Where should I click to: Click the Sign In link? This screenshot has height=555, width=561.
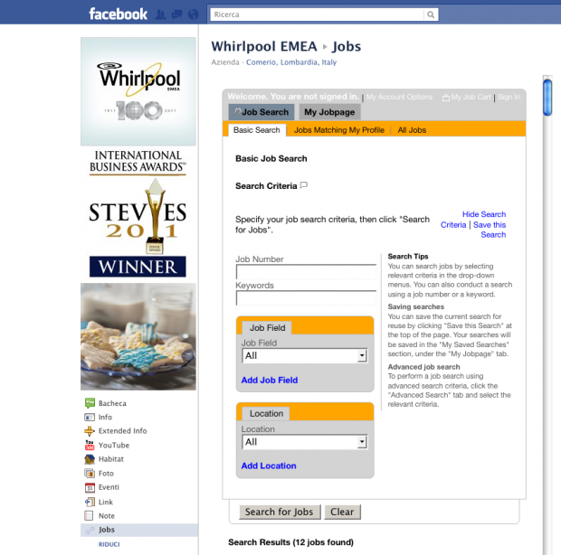pyautogui.click(x=509, y=97)
